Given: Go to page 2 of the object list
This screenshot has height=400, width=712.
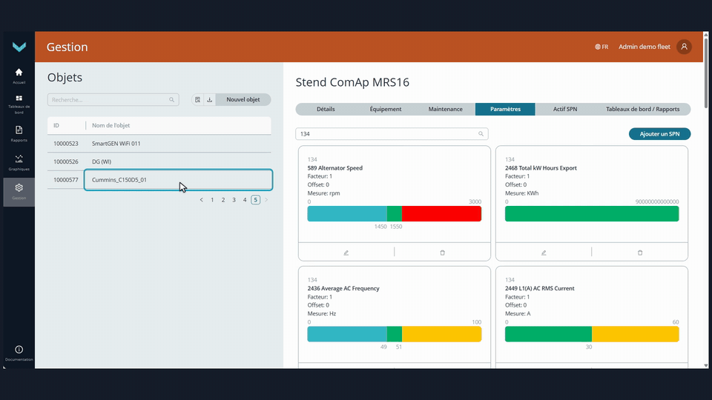Looking at the screenshot, I should 223,200.
